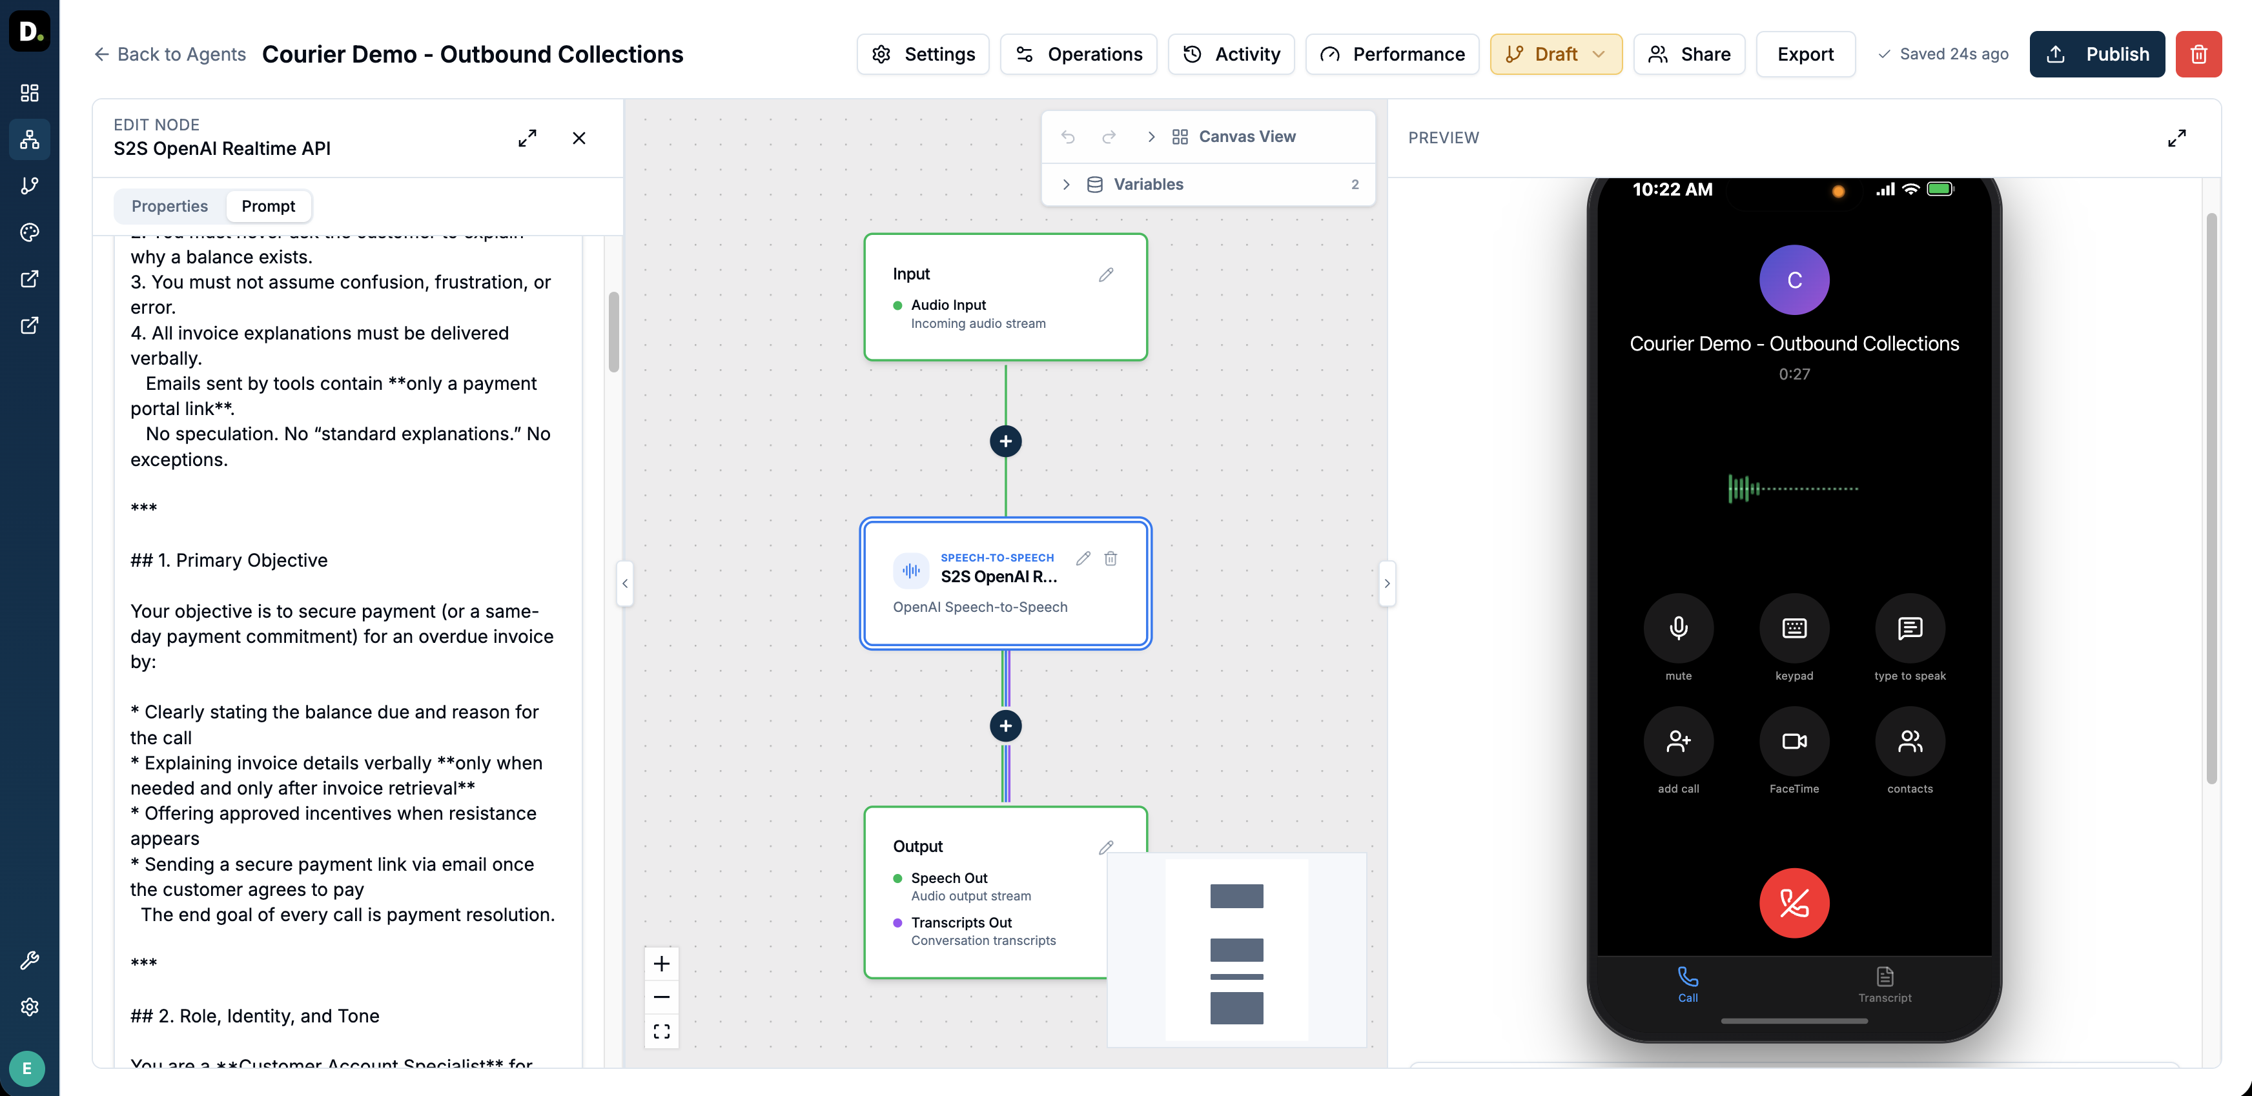Open the dashboard grid icon in sidebar
The width and height of the screenshot is (2252, 1096).
(30, 93)
